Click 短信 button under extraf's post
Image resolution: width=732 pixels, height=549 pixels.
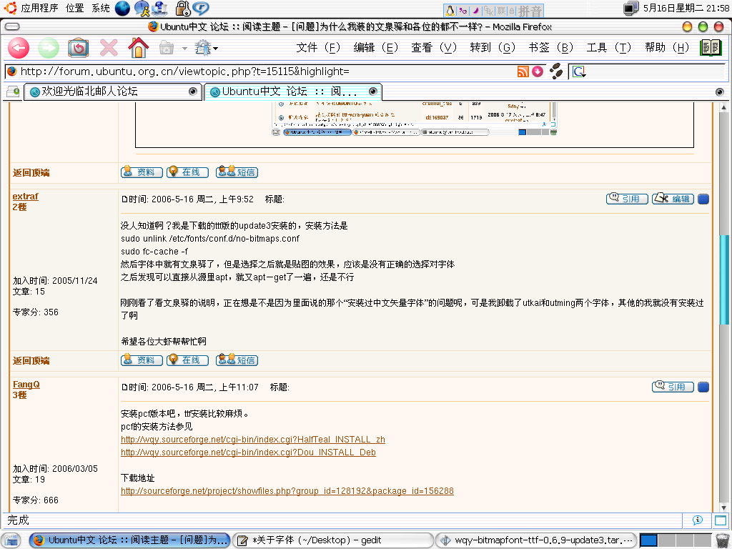tap(237, 360)
